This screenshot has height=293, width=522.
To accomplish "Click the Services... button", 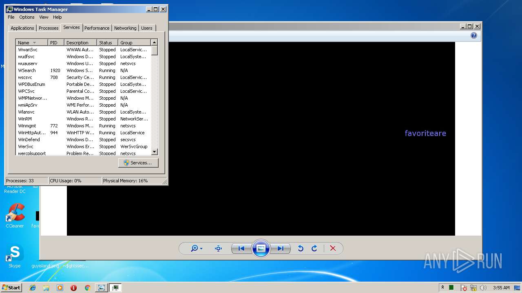I will [138, 163].
